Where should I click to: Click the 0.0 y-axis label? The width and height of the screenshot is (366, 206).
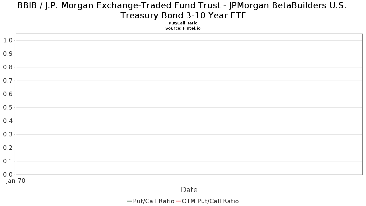click(8, 175)
